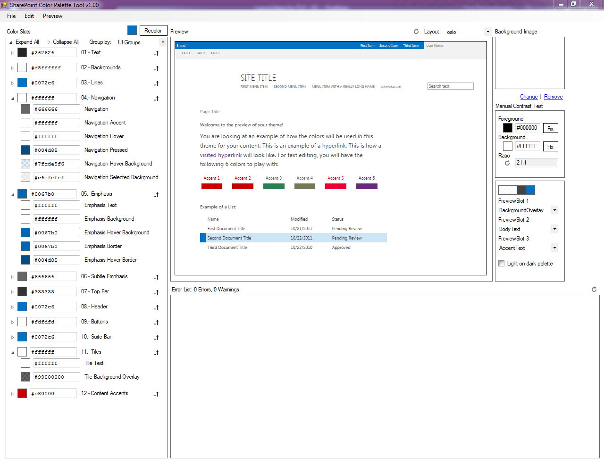Expand the 06.- Subtle Emphasis slot group
The height and width of the screenshot is (464, 604).
(x=11, y=277)
